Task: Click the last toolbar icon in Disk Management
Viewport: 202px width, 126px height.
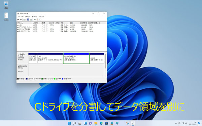Action: [x=40, y=19]
